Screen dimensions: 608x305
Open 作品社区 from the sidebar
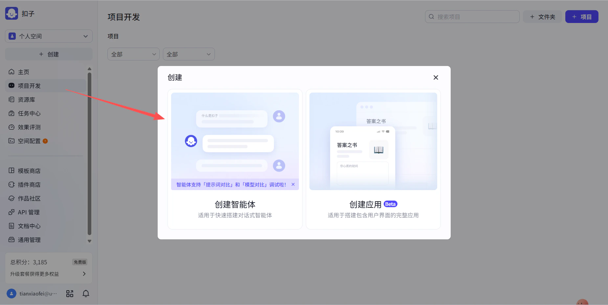point(29,198)
